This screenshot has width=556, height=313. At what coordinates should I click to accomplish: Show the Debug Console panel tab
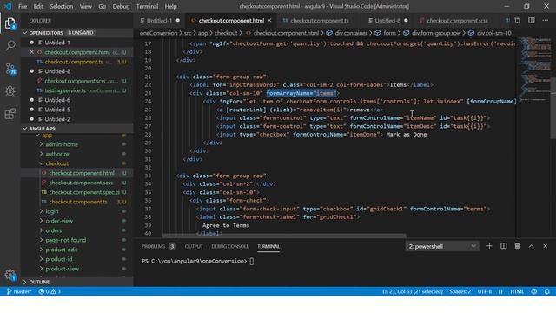click(229, 246)
